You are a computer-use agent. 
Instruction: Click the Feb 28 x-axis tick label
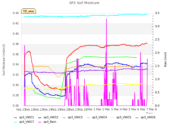pyautogui.click(x=82, y=110)
